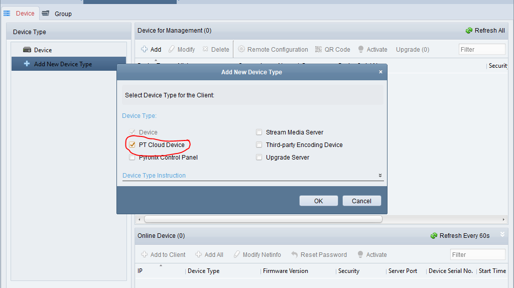The height and width of the screenshot is (288, 514).
Task: Collapse the Online Device panel chevron
Action: point(502,235)
